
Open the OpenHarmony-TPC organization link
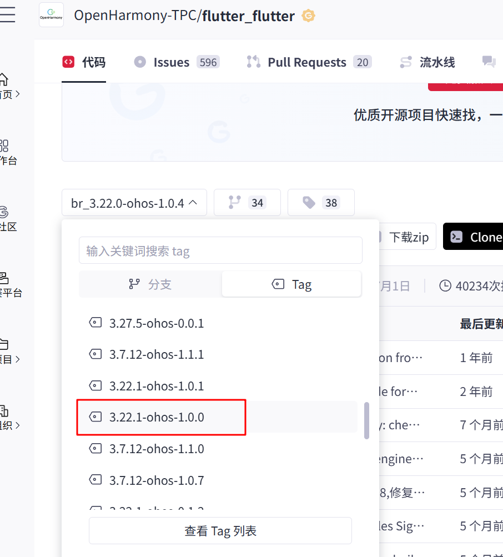point(135,16)
